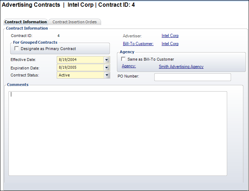Click the Expiration Date label
Viewport: 249px width, 191px height.
[x=25, y=68]
